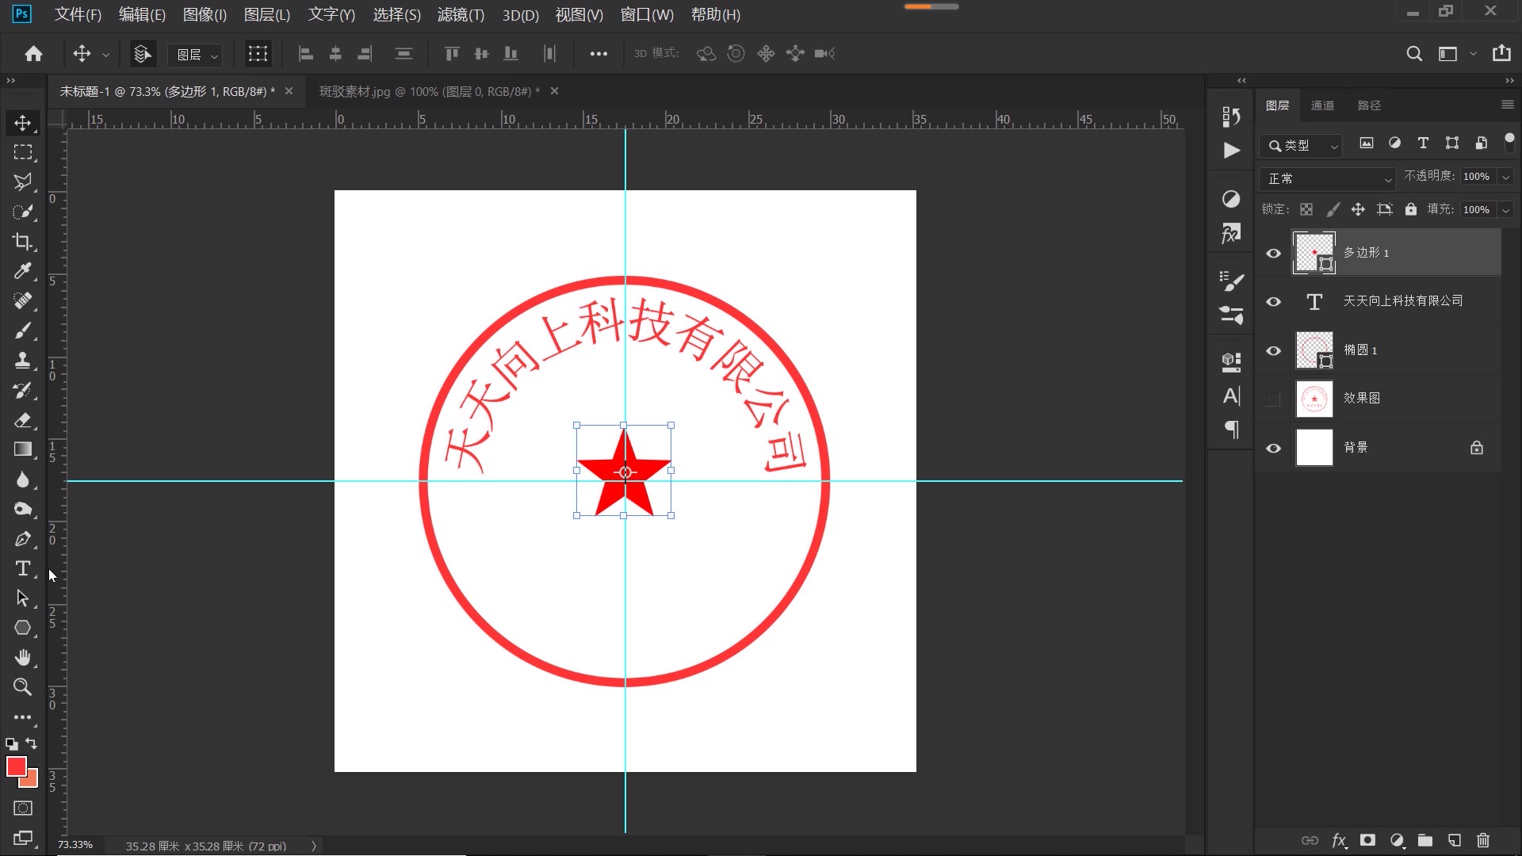Click the Search icon in the options bar
This screenshot has width=1522, height=856.
[1414, 53]
